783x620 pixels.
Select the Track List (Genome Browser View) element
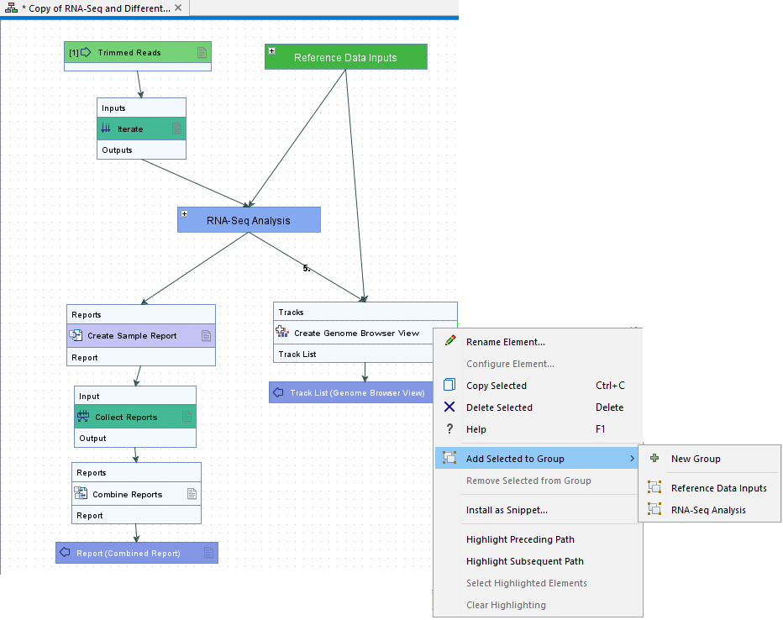click(350, 391)
